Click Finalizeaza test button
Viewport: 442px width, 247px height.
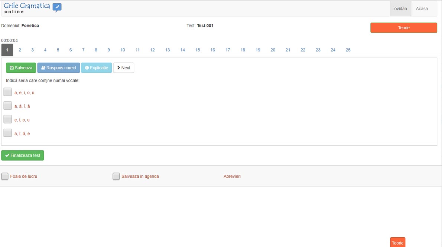click(23, 155)
